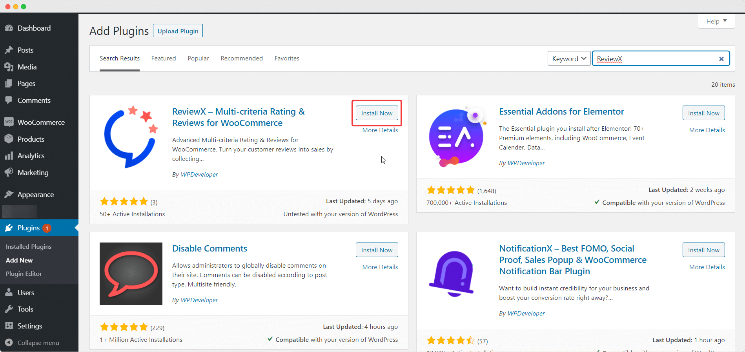Click the 1+ Million Active Installations text
Viewport: 745px width, 352px height.
141,340
